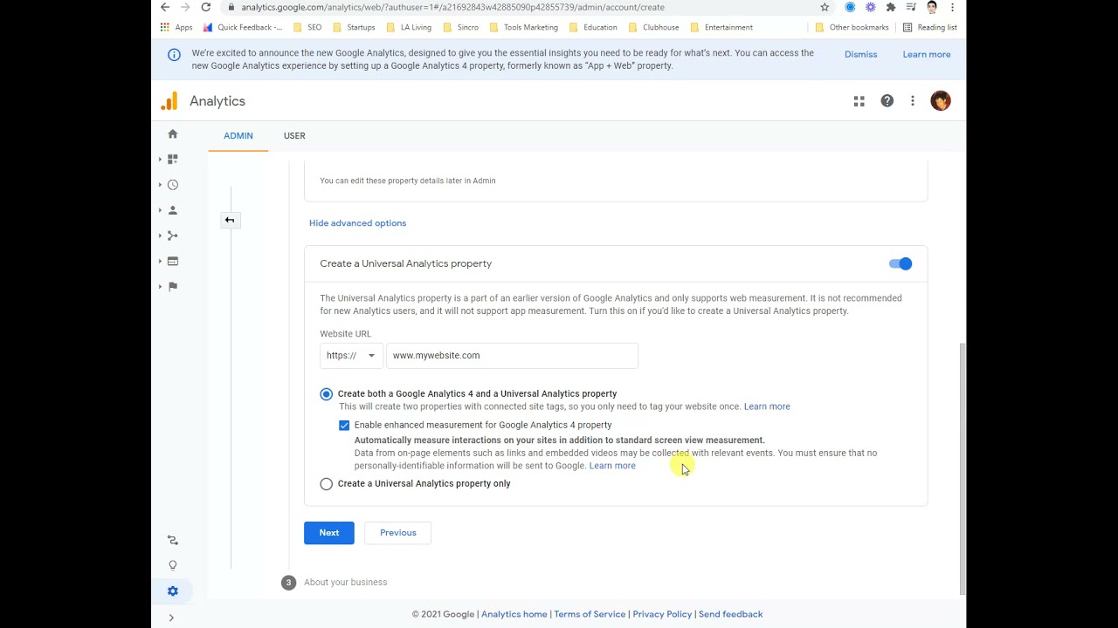This screenshot has height=628, width=1118.
Task: Expand the sidebar with bottom chevron
Action: (x=171, y=618)
